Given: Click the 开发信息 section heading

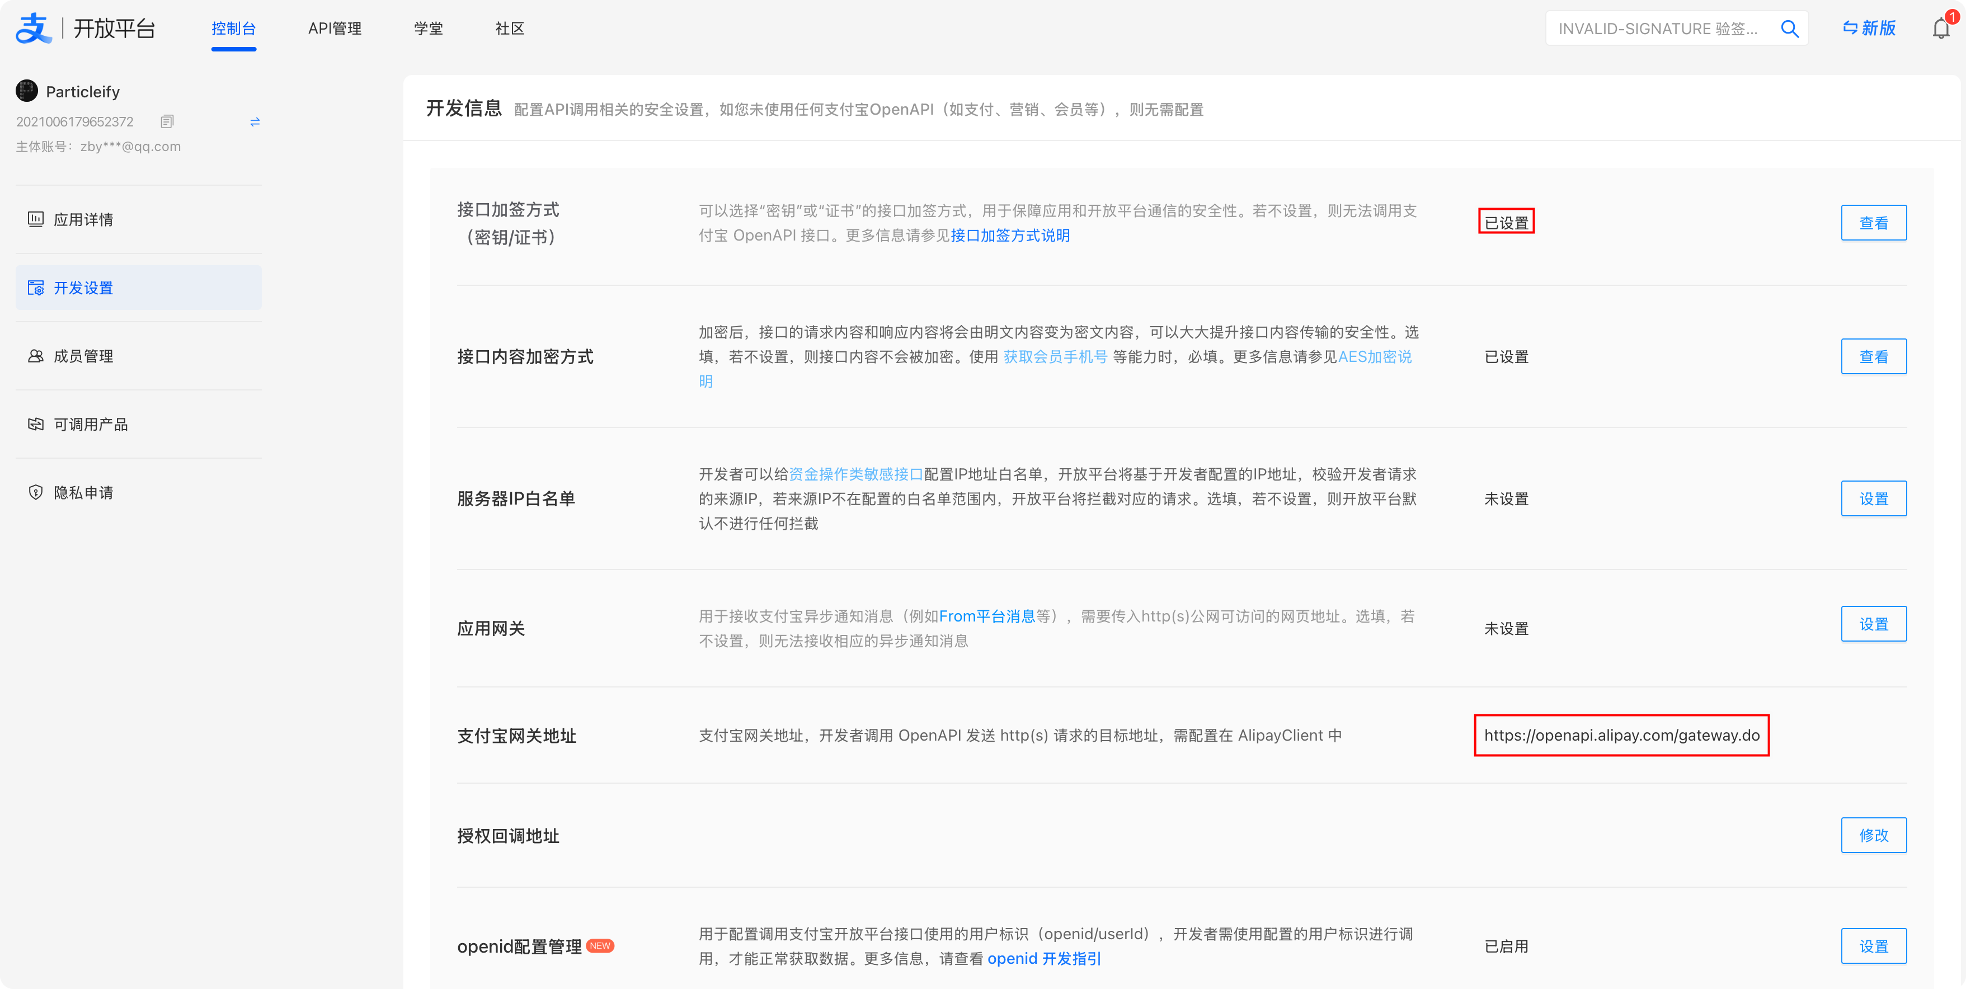Looking at the screenshot, I should (464, 109).
